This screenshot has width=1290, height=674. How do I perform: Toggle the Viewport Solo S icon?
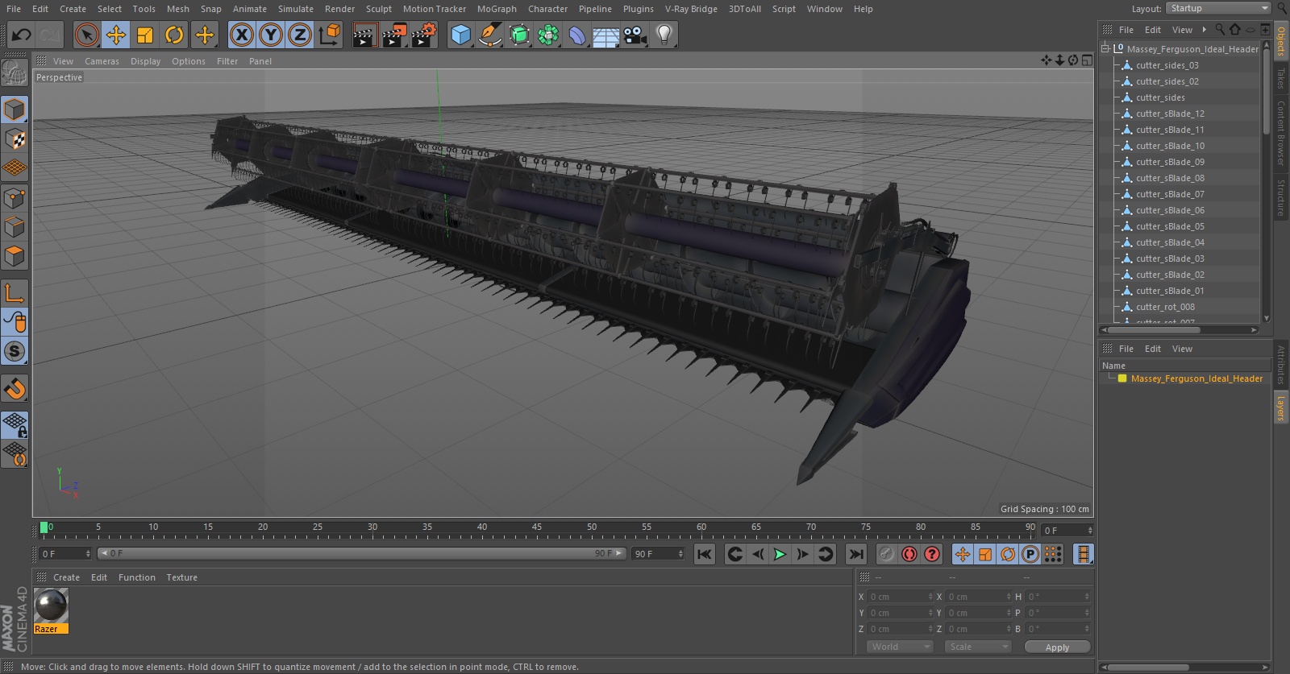pyautogui.click(x=15, y=351)
